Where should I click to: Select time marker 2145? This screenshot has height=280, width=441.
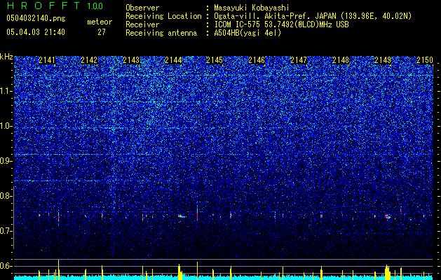pyautogui.click(x=215, y=60)
